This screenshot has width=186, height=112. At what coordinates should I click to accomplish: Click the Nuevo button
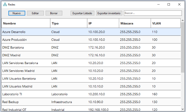click(x=17, y=13)
